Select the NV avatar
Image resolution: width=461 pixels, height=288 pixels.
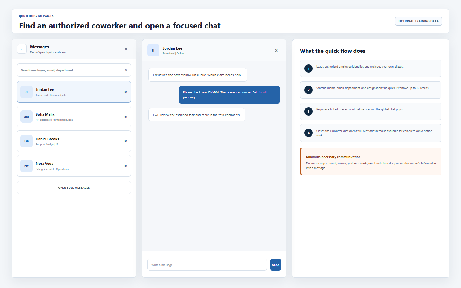[27, 166]
